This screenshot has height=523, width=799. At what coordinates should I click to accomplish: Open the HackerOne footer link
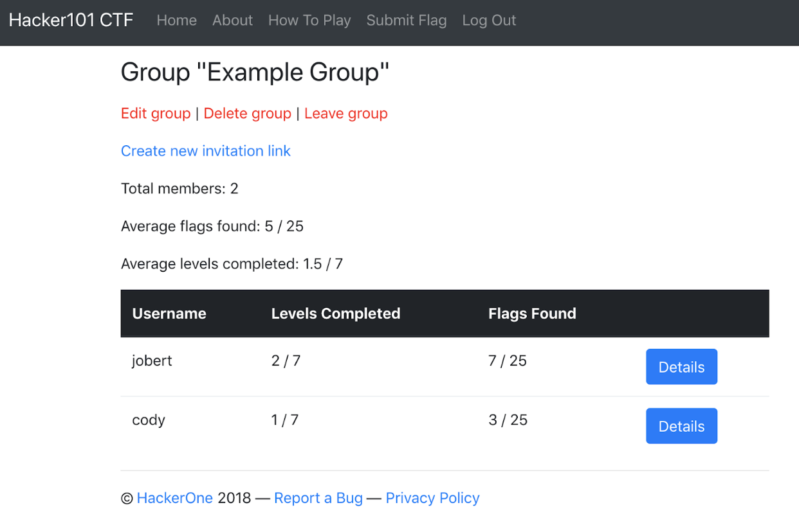[x=174, y=498]
